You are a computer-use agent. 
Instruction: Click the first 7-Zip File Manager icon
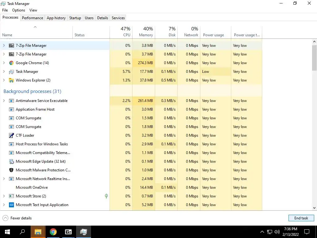pos(11,46)
